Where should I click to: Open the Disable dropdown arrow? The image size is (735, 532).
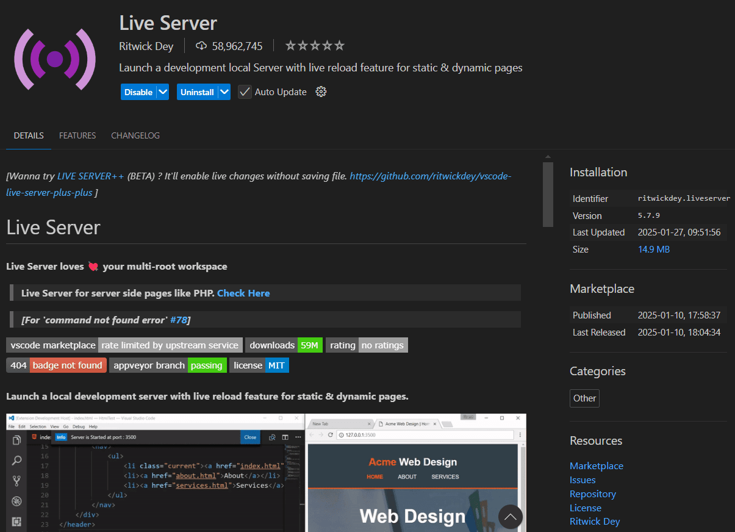pos(162,92)
